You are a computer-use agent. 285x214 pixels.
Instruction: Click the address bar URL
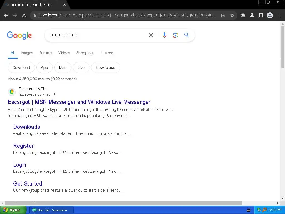point(127,15)
